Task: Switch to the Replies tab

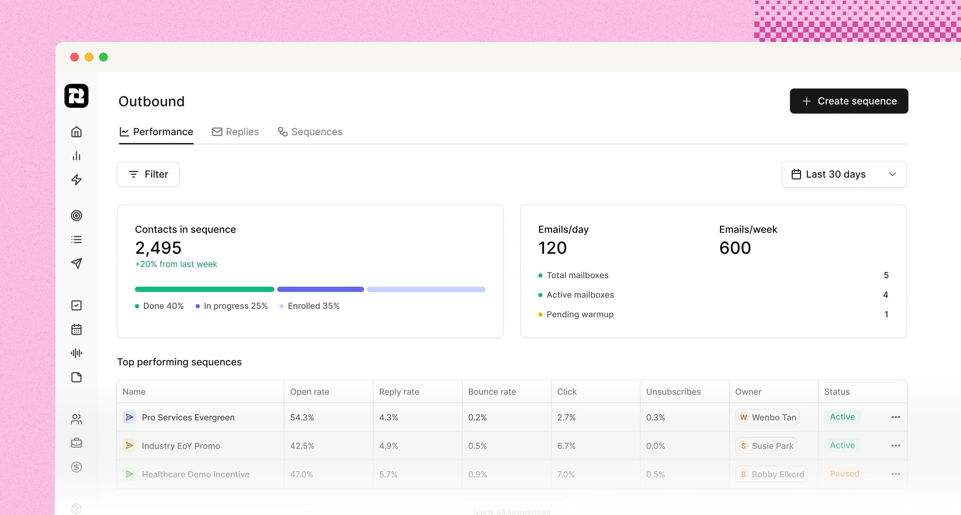Action: pos(235,132)
